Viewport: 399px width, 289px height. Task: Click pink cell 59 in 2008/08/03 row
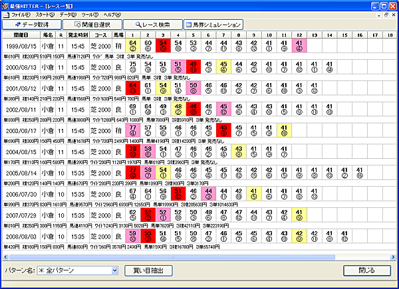click(132, 236)
